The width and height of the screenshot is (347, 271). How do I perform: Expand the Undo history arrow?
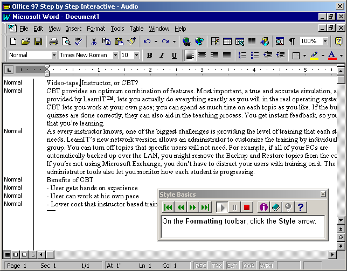coord(156,41)
